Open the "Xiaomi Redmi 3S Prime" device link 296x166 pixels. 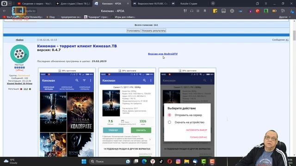pos(19,83)
